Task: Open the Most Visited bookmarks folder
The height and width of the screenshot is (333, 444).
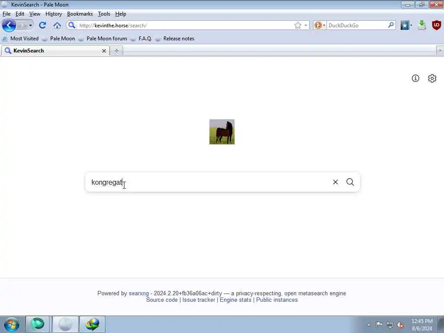Action: (20, 39)
